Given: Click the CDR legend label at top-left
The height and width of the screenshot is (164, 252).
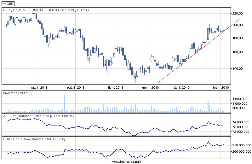Looking at the screenshot, I should point(8,3).
